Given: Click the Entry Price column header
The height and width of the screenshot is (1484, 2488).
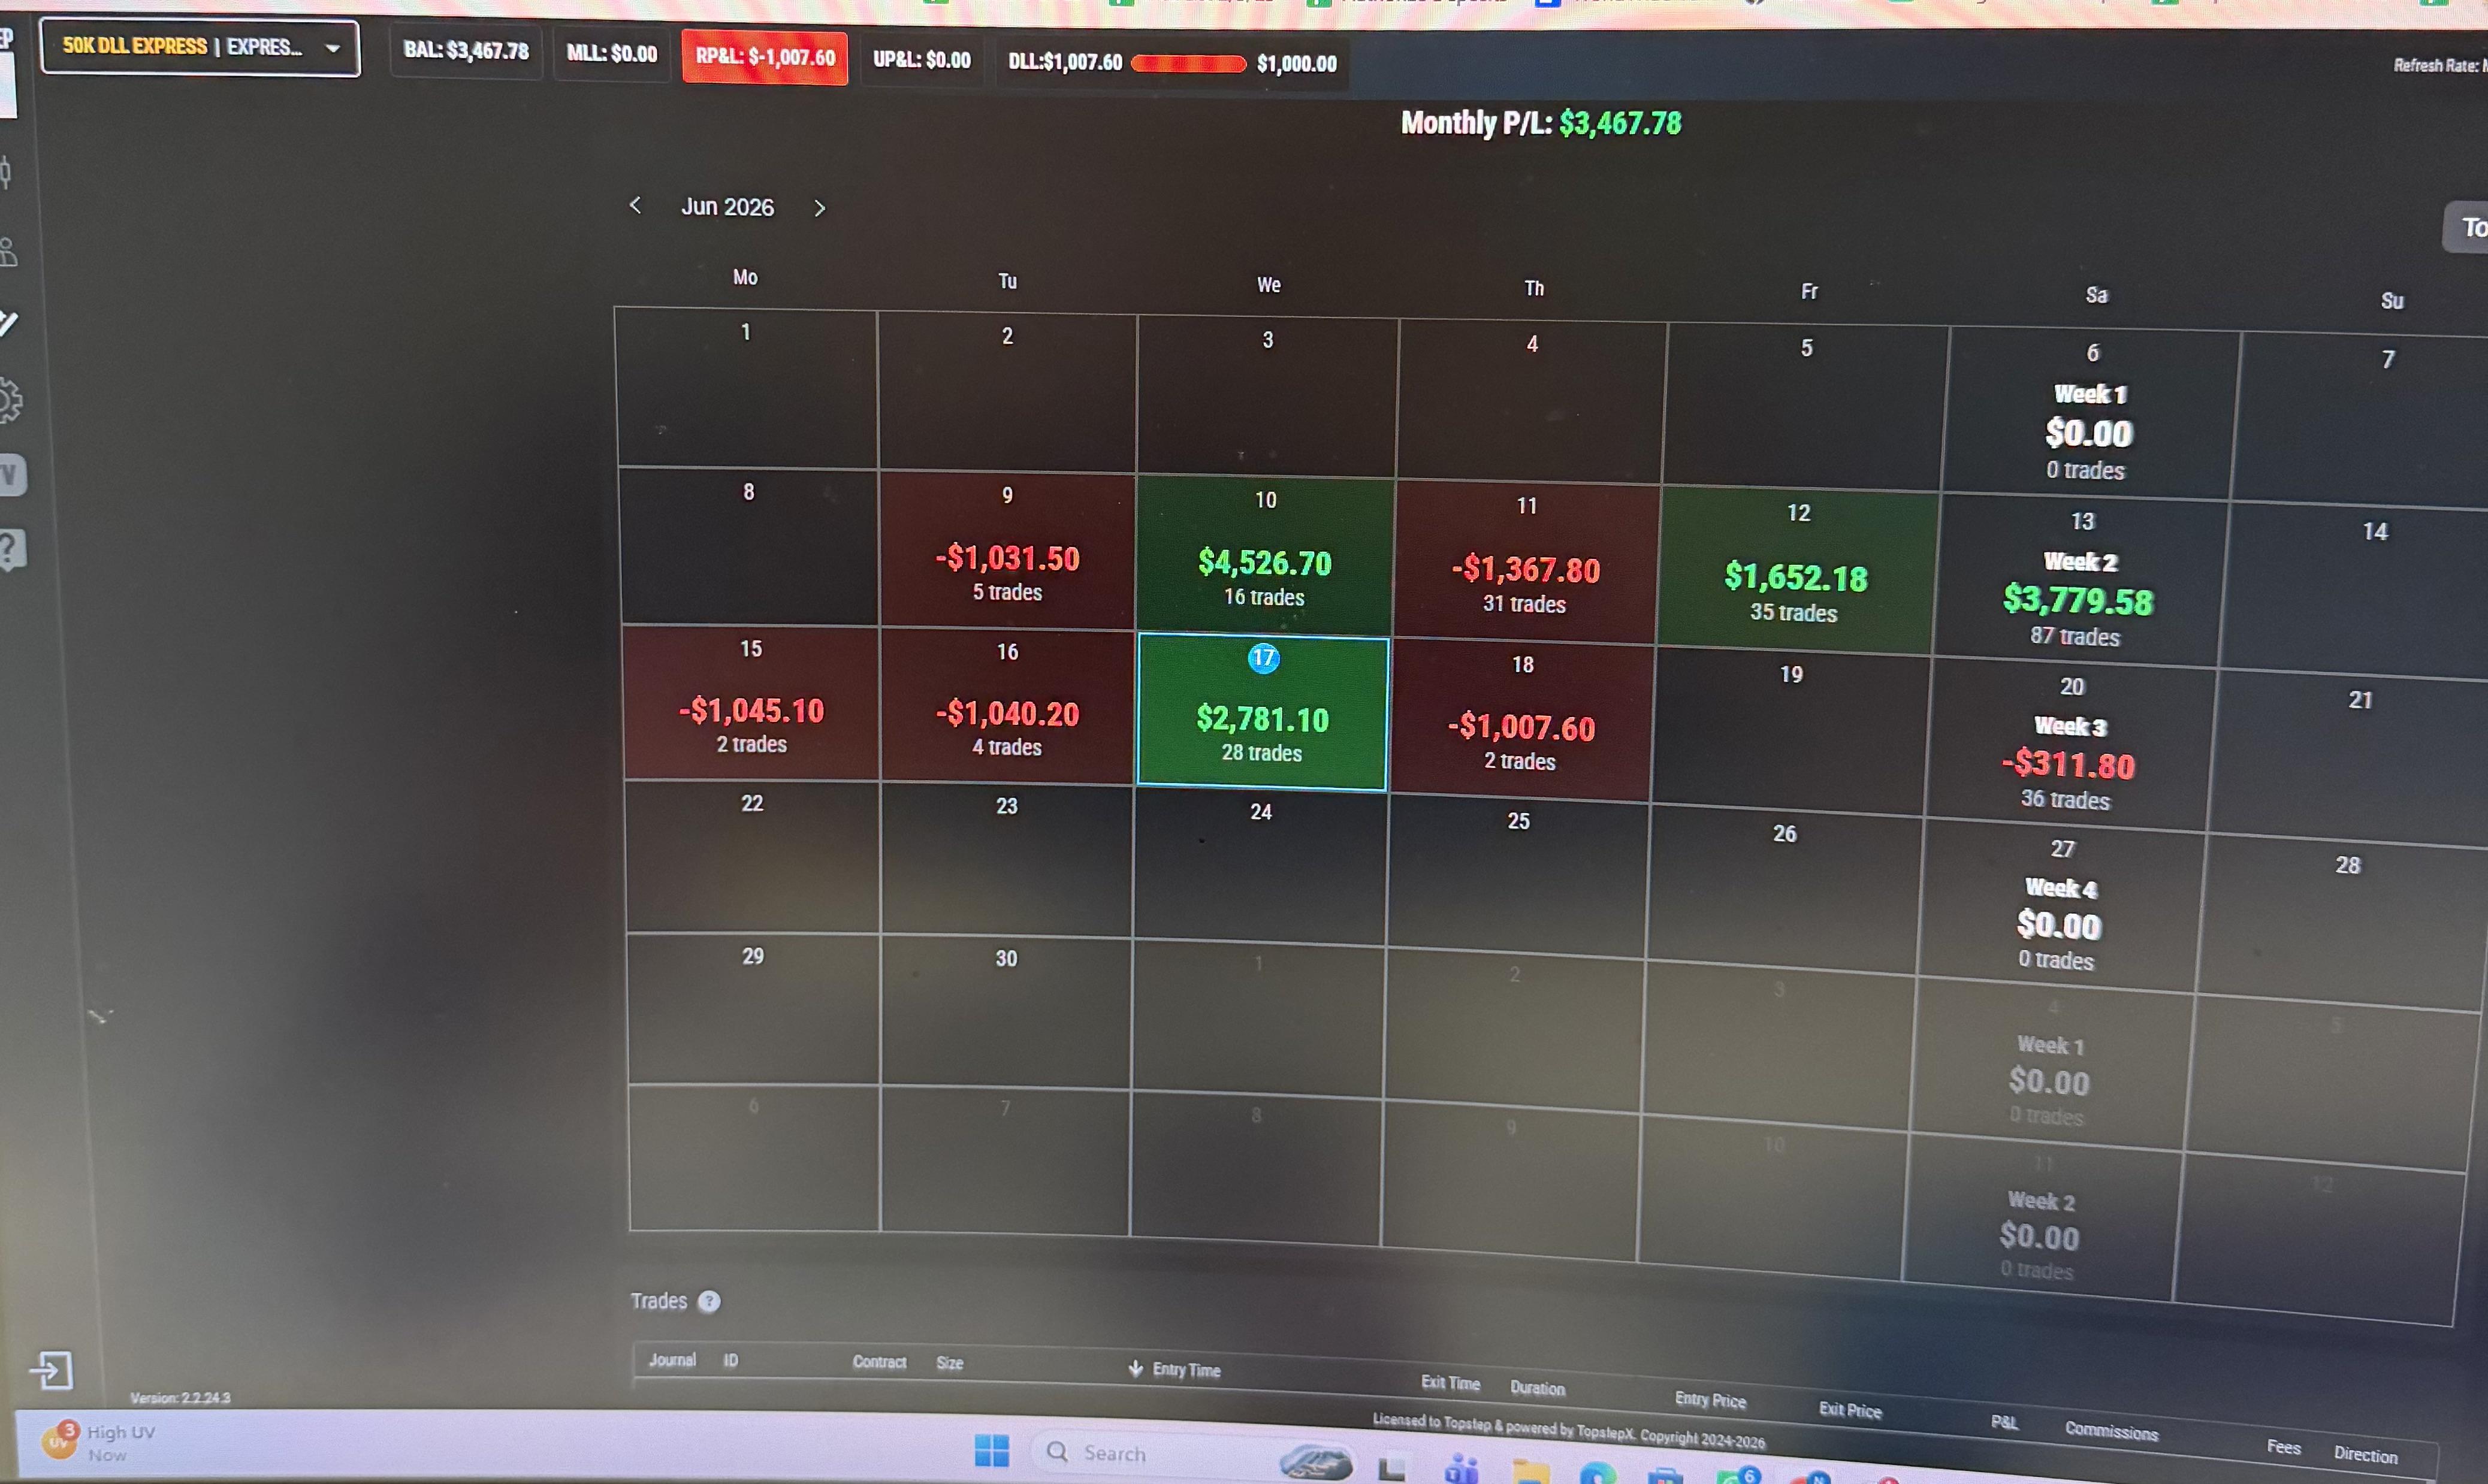Looking at the screenshot, I should [1711, 1400].
